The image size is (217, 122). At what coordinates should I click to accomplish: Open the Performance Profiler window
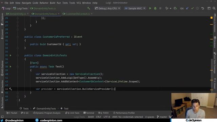point(124,113)
